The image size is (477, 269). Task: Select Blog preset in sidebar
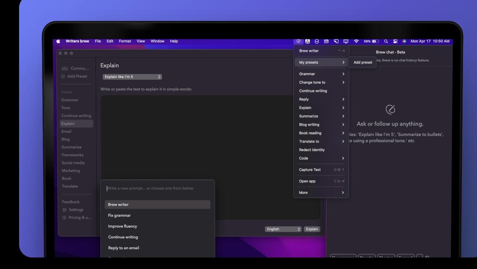point(66,139)
